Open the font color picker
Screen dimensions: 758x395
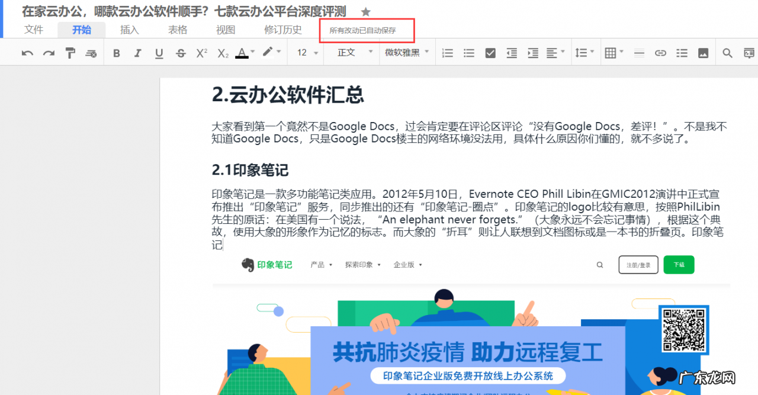pos(243,52)
